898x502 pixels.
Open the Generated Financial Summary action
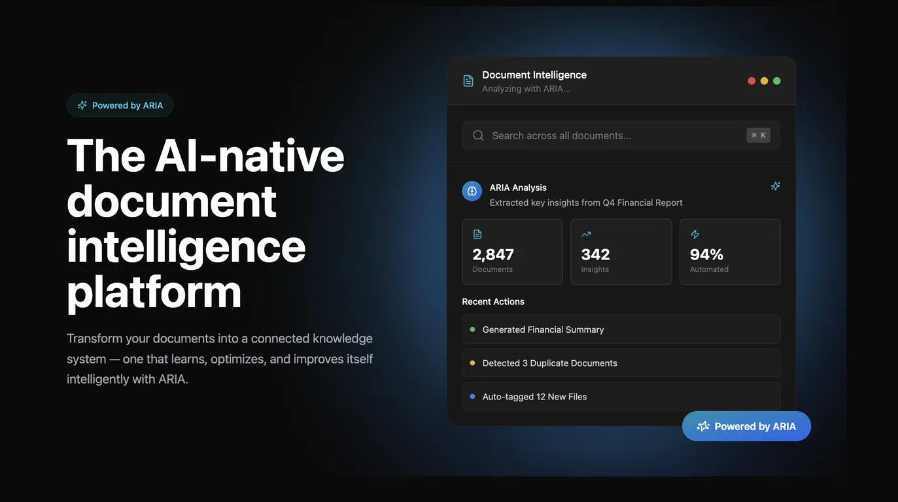(621, 329)
